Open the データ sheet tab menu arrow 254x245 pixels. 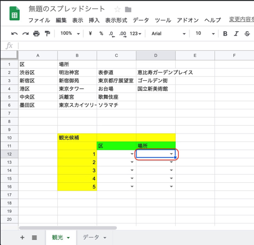(x=105, y=238)
